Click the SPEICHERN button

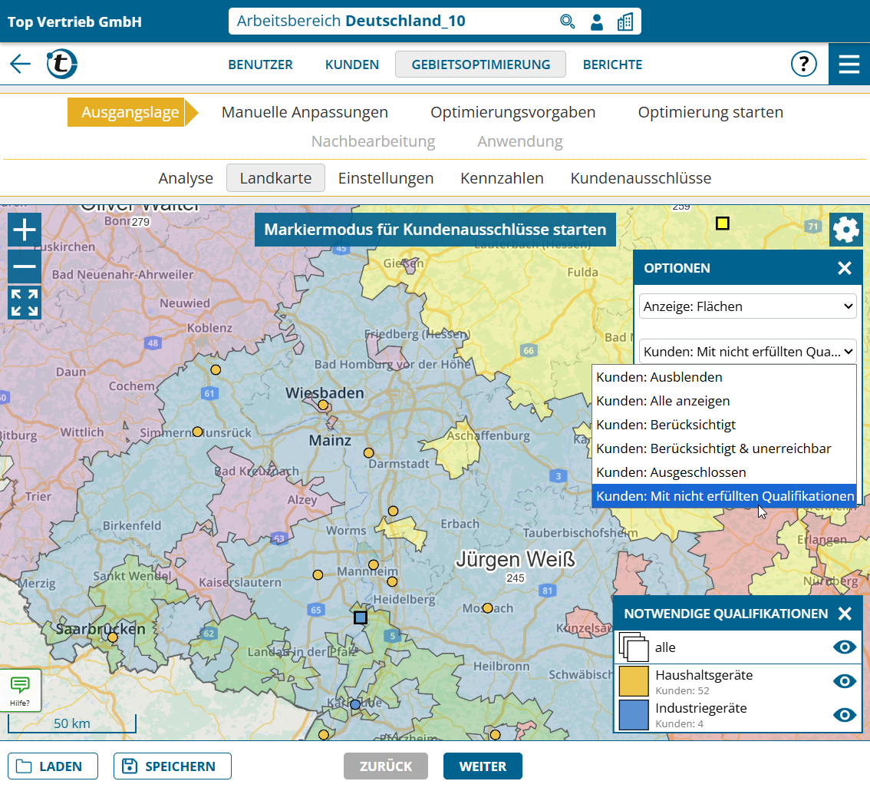(173, 766)
